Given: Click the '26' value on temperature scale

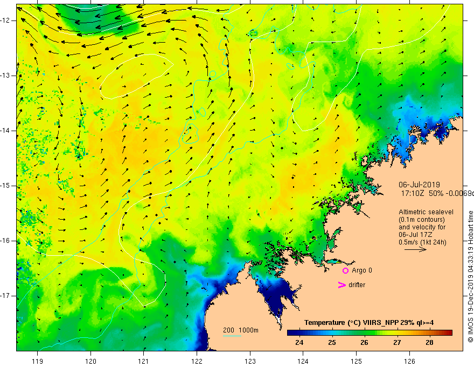Looking at the screenshot, I should (364, 343).
